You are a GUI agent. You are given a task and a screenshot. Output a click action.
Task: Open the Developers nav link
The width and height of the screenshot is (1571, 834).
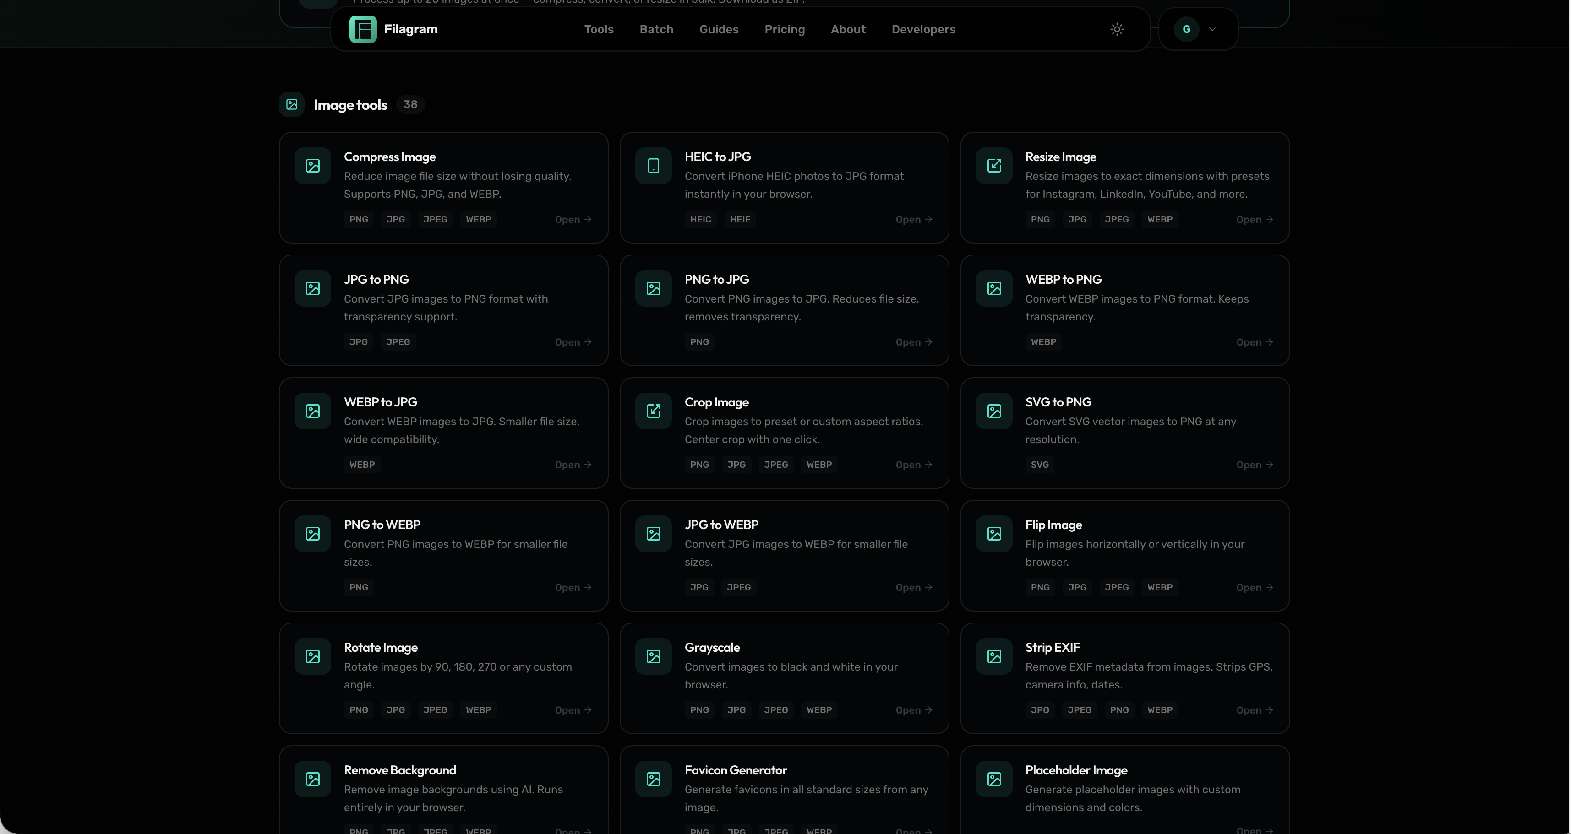point(923,29)
